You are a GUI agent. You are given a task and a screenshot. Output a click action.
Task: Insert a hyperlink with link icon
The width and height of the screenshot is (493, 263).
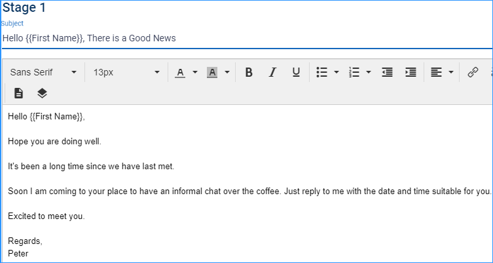click(x=473, y=72)
